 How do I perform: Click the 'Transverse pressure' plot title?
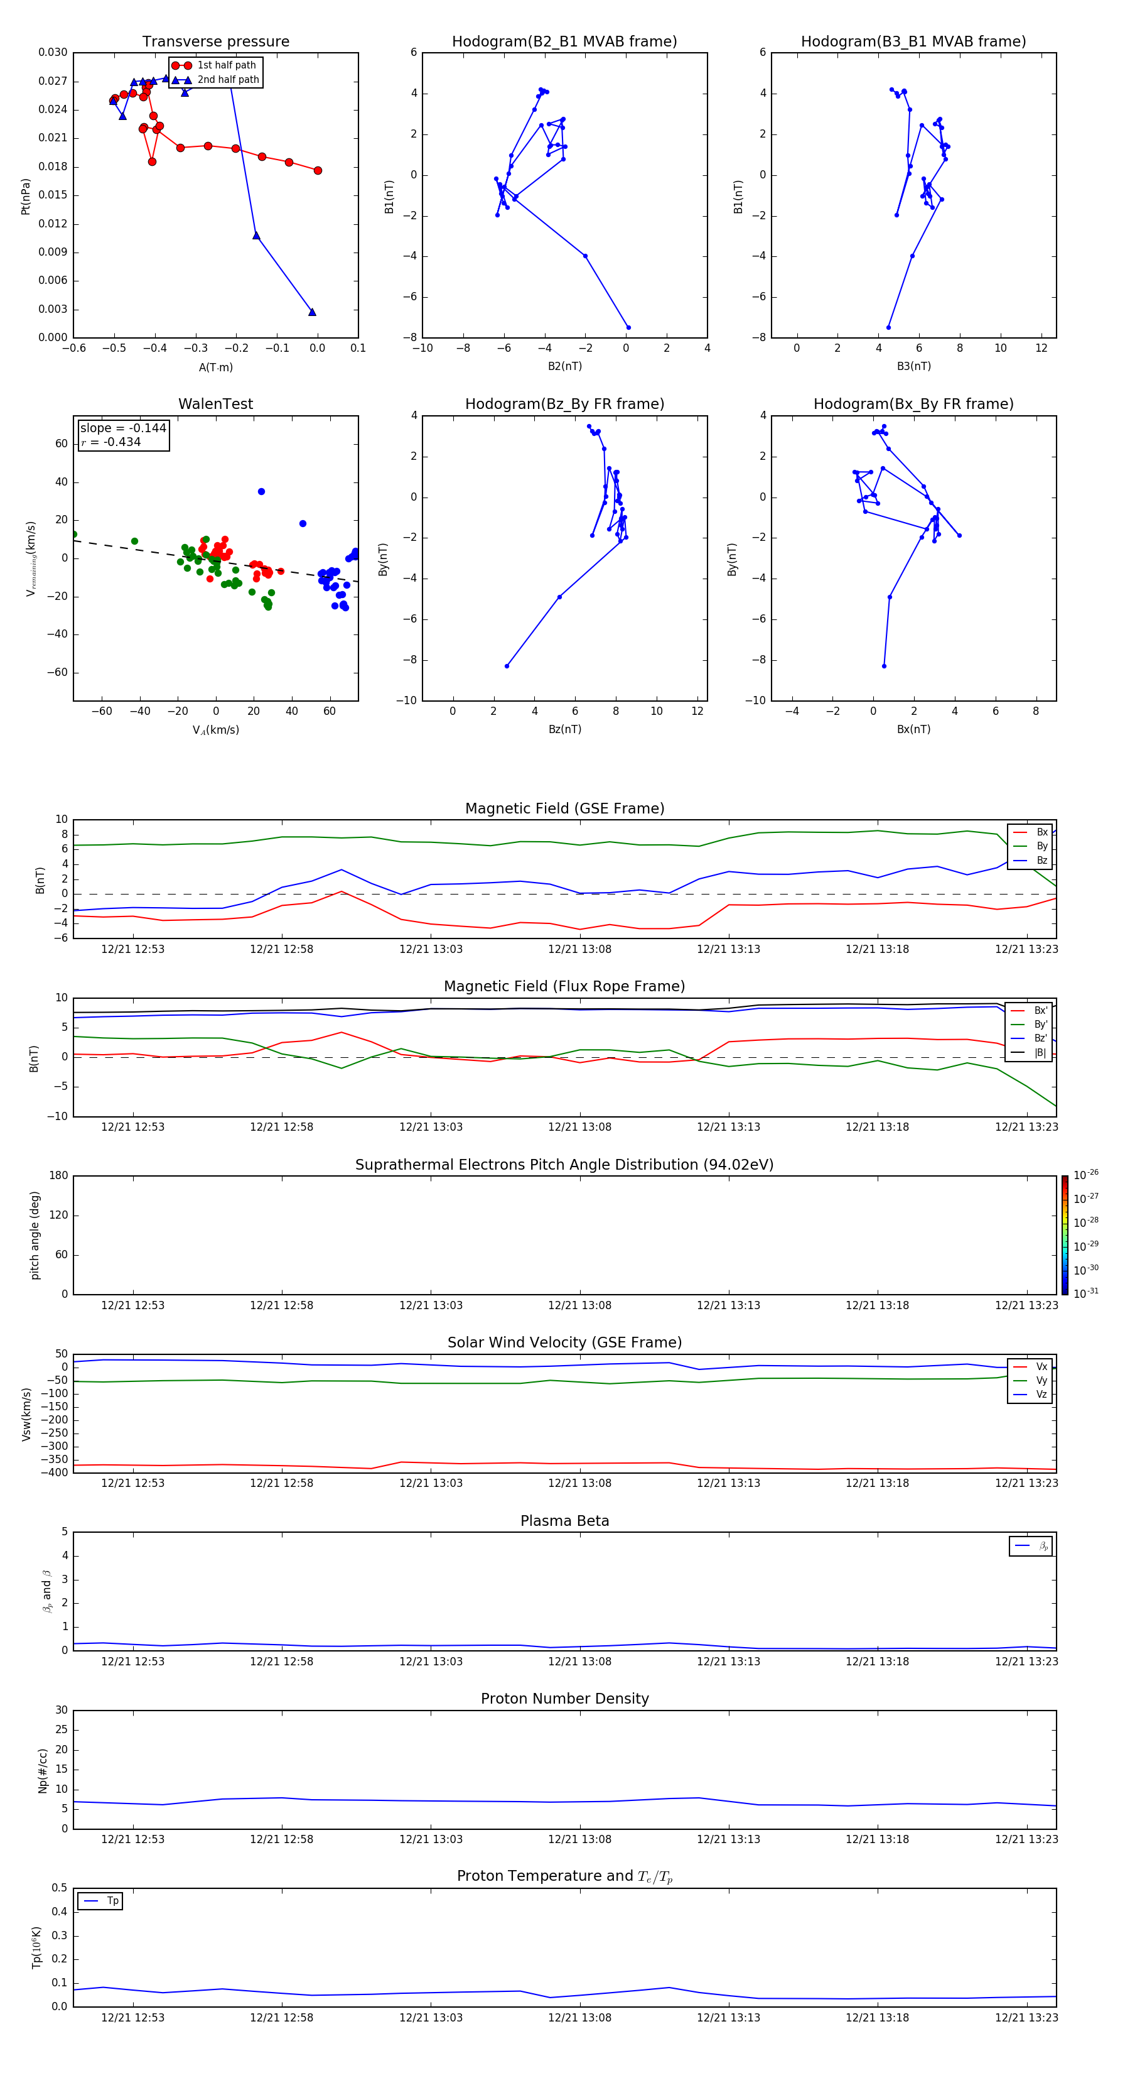point(215,42)
